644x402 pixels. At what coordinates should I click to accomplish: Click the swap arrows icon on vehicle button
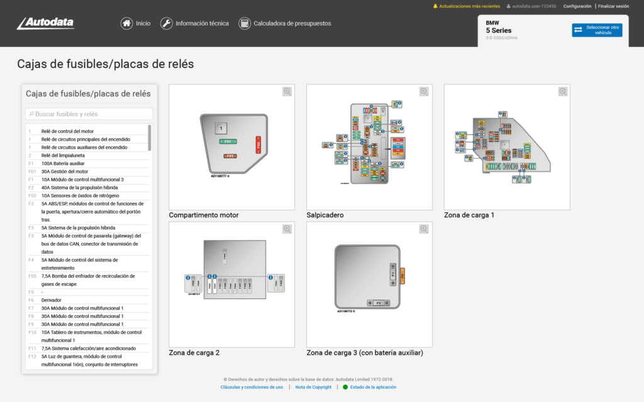579,30
